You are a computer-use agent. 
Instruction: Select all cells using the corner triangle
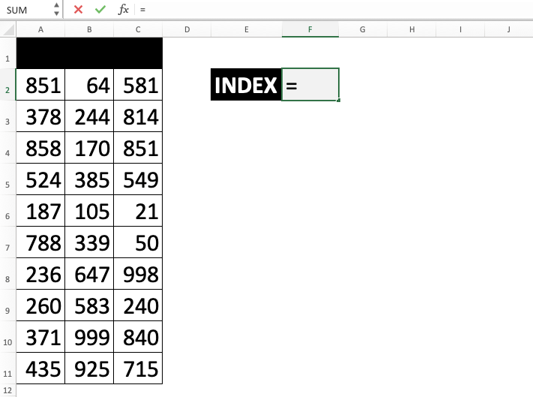point(8,29)
